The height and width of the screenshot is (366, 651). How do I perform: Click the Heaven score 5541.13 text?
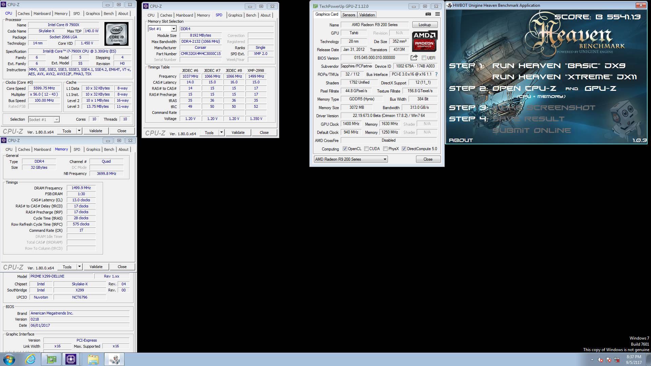597,17
